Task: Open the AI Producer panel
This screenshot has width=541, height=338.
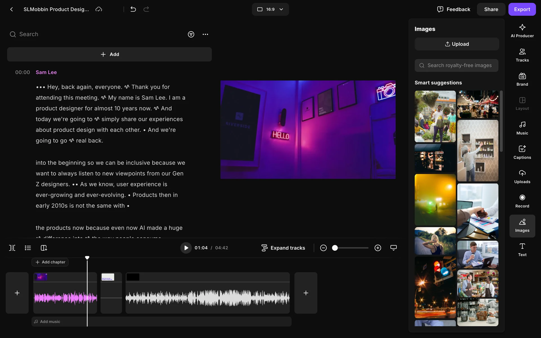Action: click(522, 31)
